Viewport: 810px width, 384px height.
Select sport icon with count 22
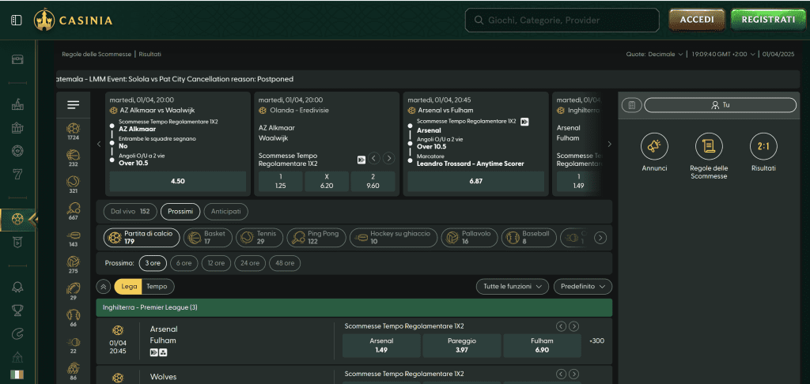click(x=74, y=345)
